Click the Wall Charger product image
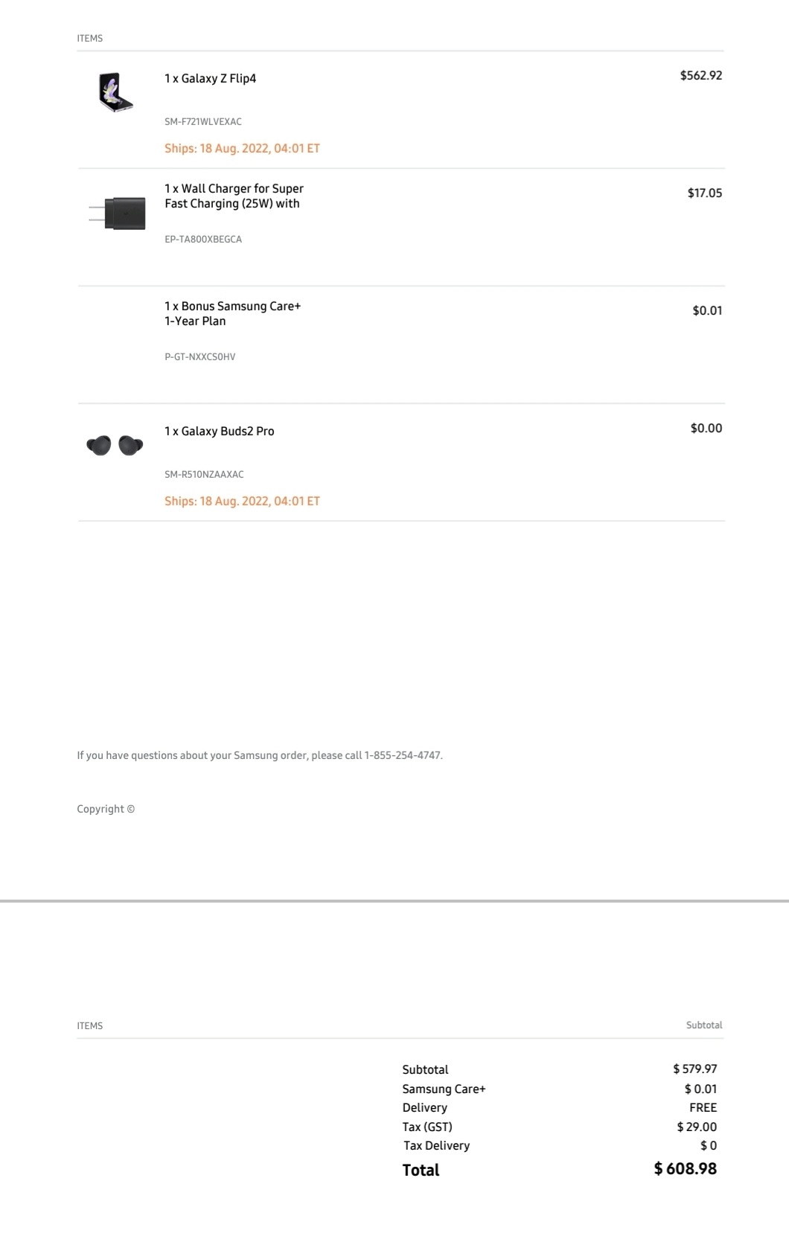Viewport: 789px width, 1236px height. click(117, 214)
